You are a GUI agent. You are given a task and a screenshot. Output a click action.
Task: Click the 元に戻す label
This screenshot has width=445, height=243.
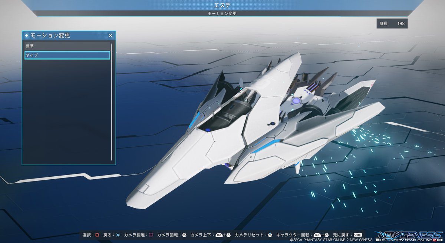[x=342, y=235]
